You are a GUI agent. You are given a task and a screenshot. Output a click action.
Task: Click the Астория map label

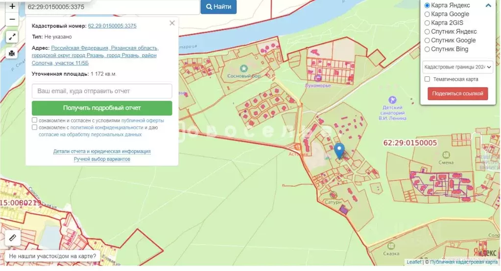(x=298, y=154)
